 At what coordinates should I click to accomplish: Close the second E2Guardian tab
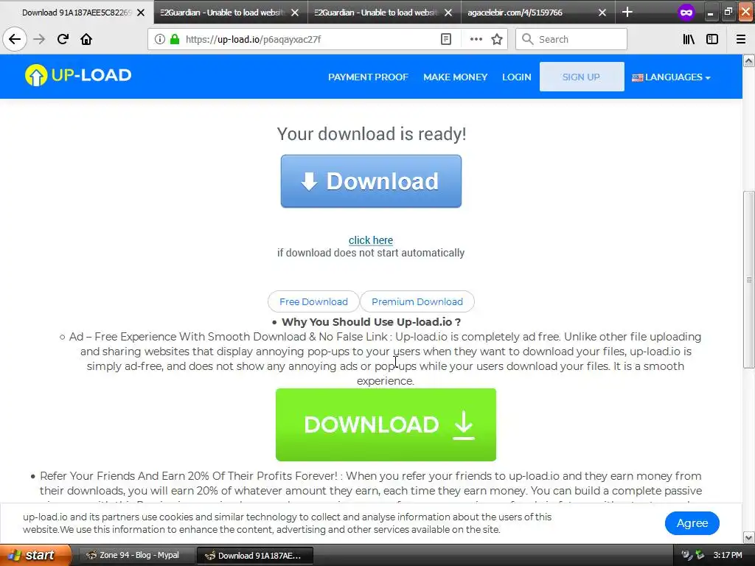[448, 13]
